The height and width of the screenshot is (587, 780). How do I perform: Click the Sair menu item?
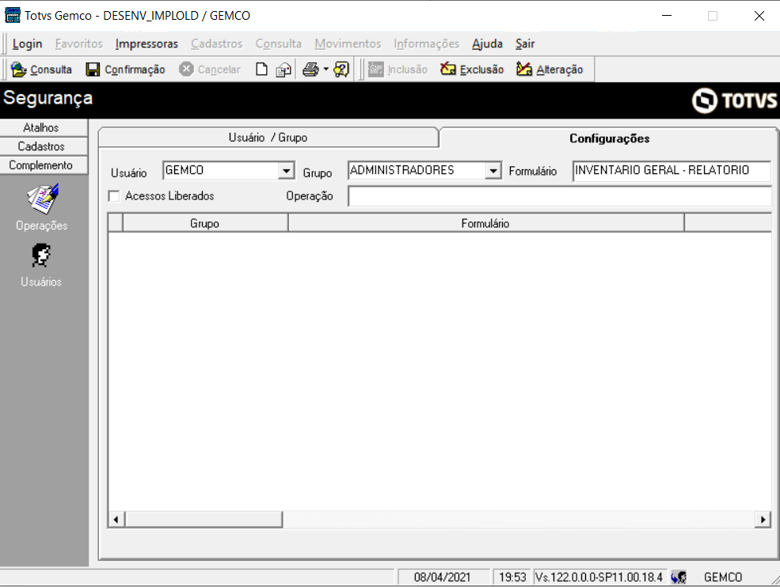[x=525, y=44]
